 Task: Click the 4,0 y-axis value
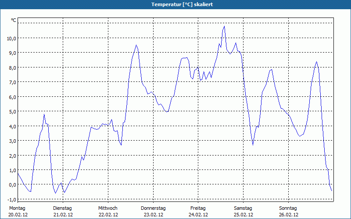[13, 126]
